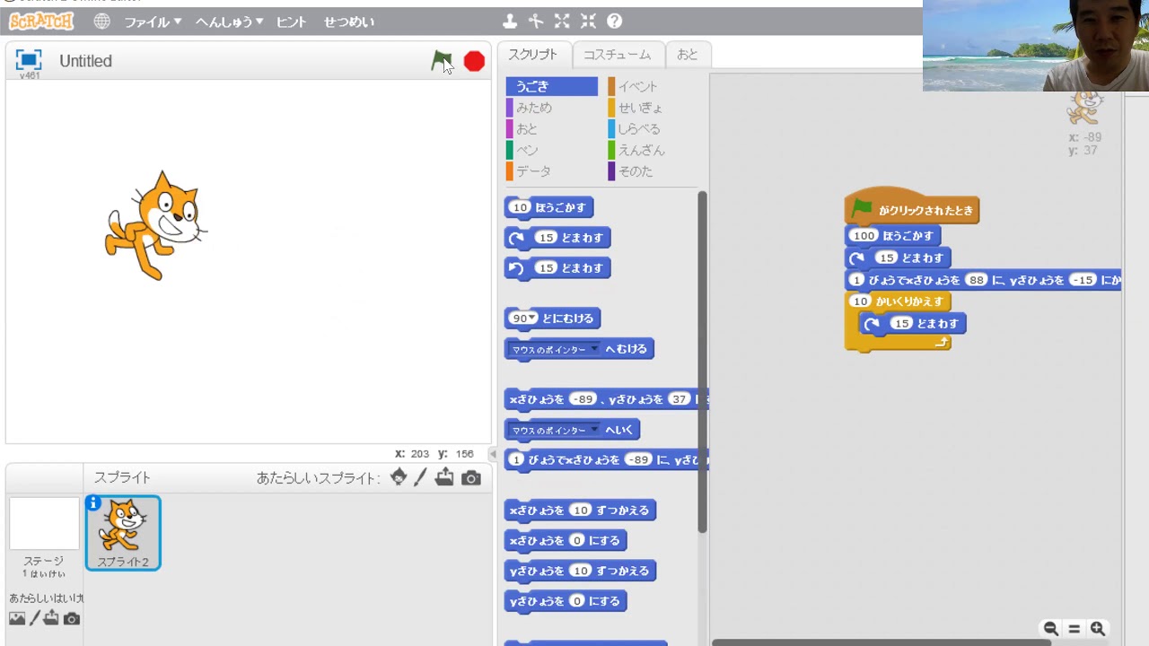Edit 100 value in script ほうごかす block
The image size is (1149, 646).
(x=864, y=236)
